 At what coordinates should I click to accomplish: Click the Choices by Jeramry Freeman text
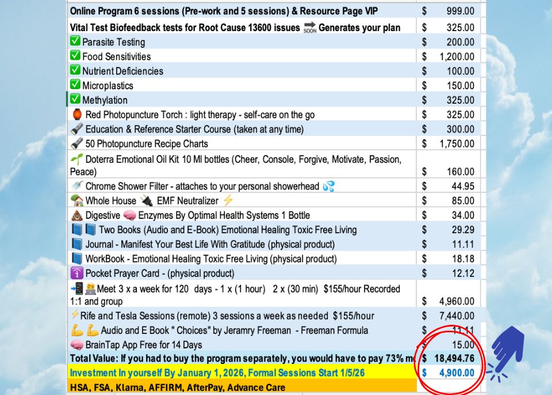coord(235,331)
